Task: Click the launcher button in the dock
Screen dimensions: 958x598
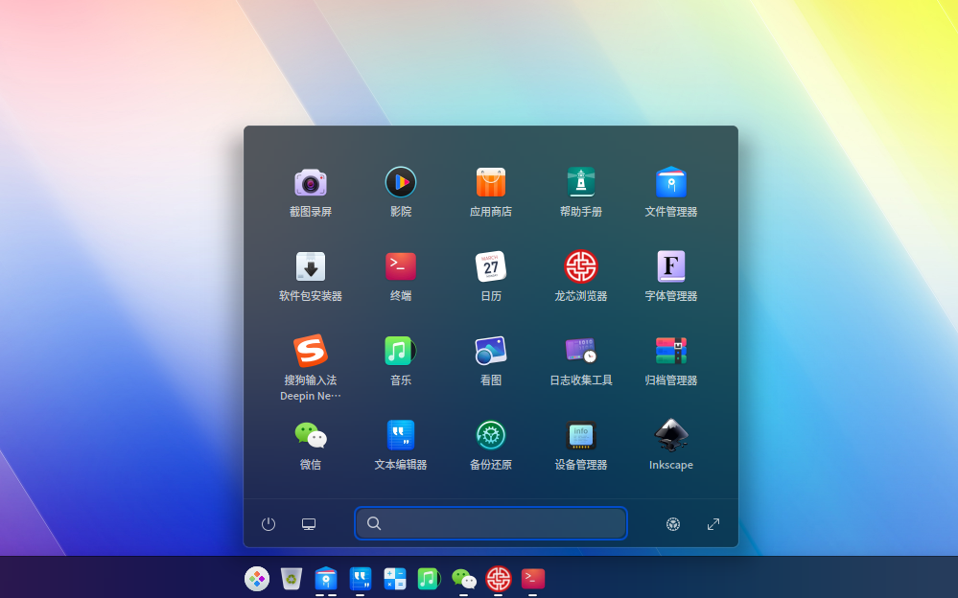Action: point(257,579)
